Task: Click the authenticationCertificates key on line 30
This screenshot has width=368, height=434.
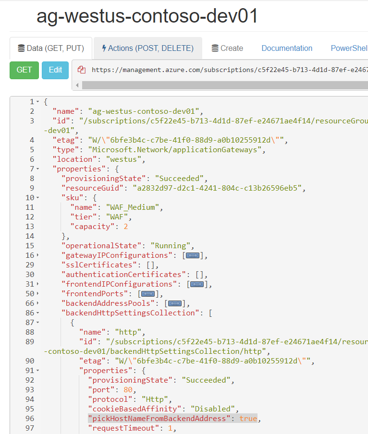Action: (x=123, y=274)
